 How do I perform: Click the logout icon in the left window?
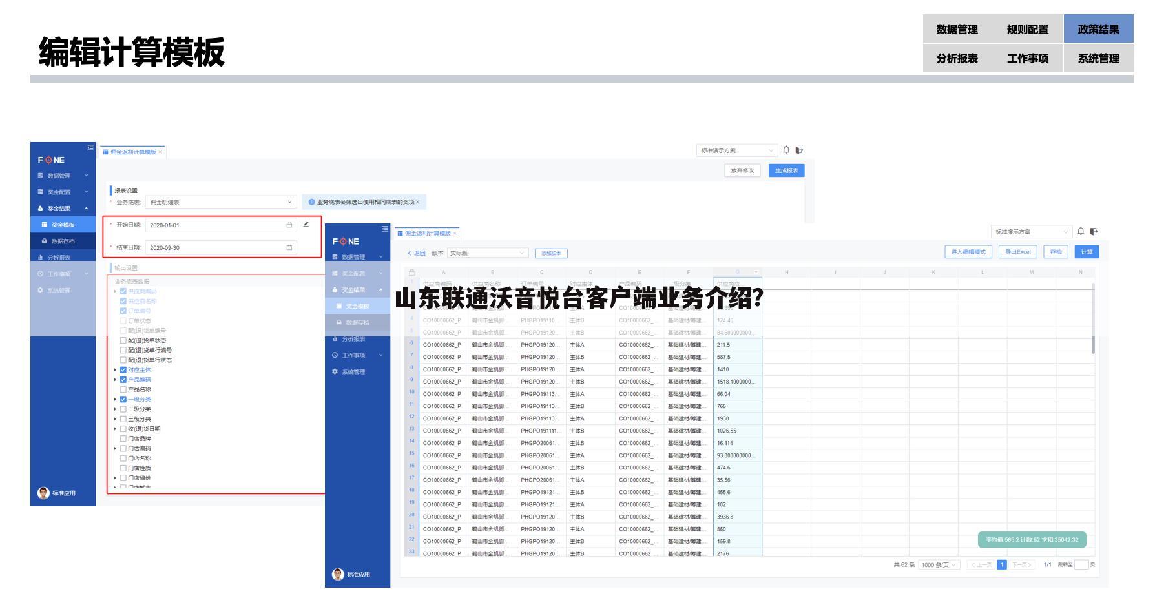click(x=799, y=150)
